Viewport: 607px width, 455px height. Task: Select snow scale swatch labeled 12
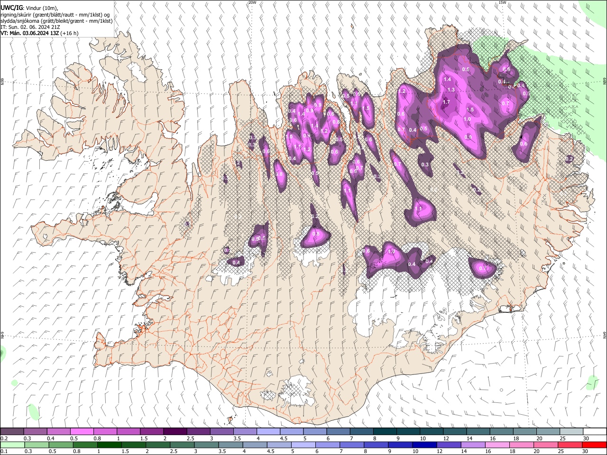click(455, 431)
